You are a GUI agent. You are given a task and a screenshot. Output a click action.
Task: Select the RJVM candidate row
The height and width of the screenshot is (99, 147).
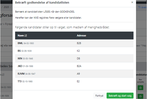point(74,74)
